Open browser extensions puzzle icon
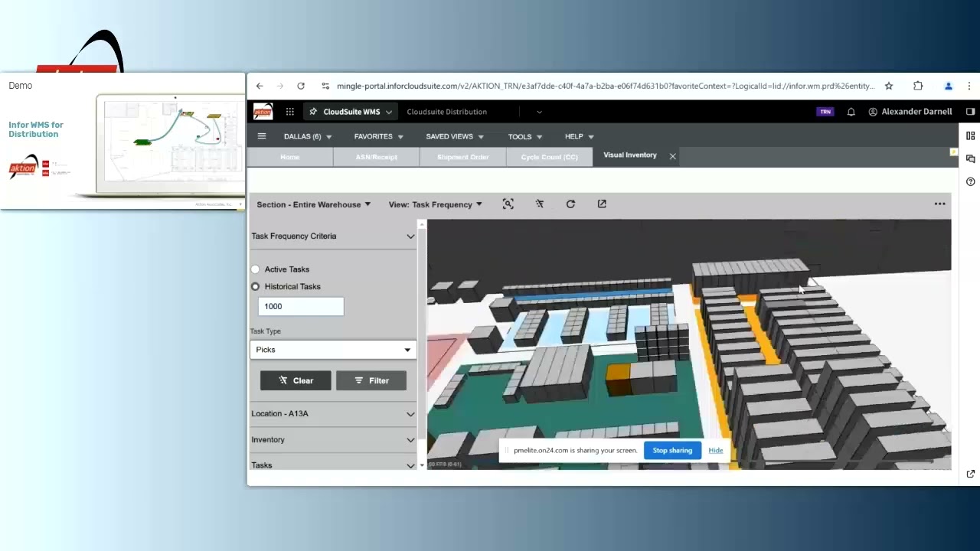 (918, 86)
